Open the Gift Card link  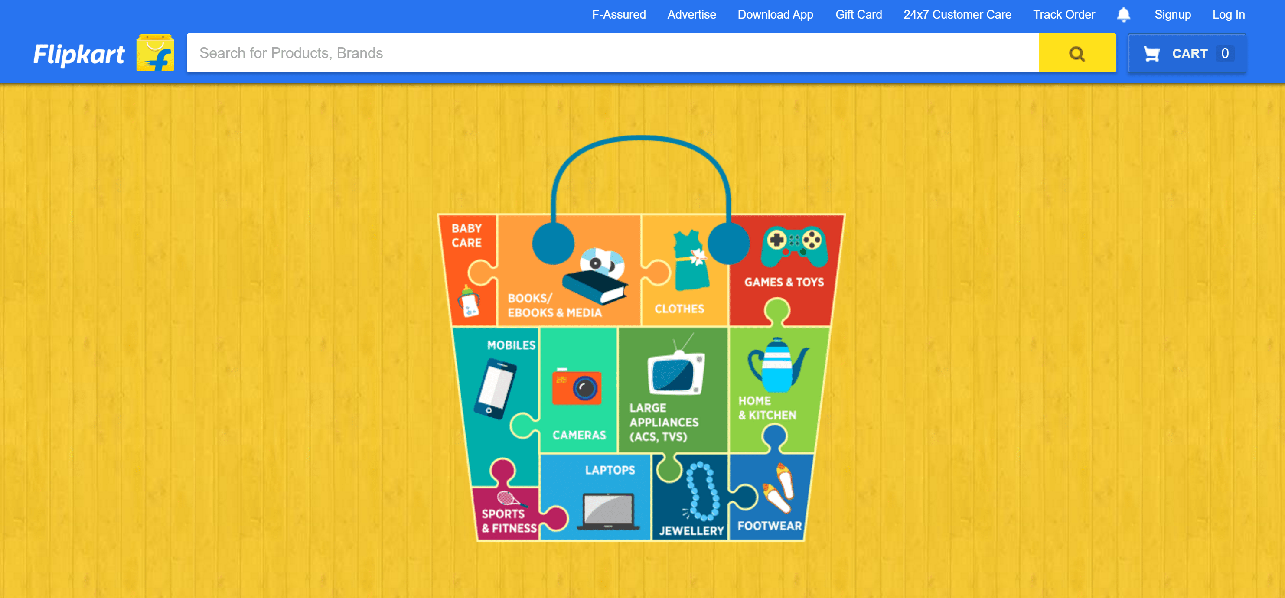coord(858,14)
